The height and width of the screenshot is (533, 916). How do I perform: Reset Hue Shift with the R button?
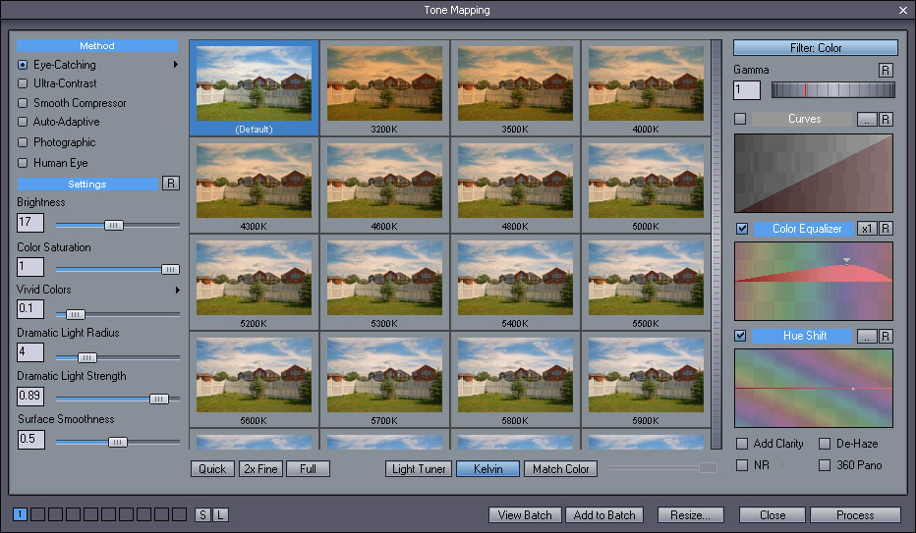pyautogui.click(x=886, y=336)
